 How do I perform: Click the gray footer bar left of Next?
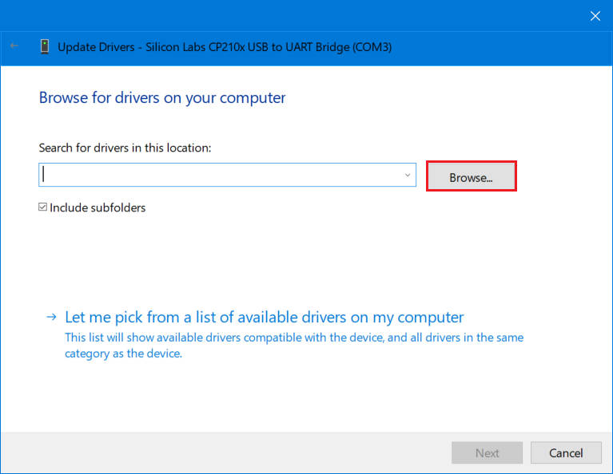pos(224,452)
